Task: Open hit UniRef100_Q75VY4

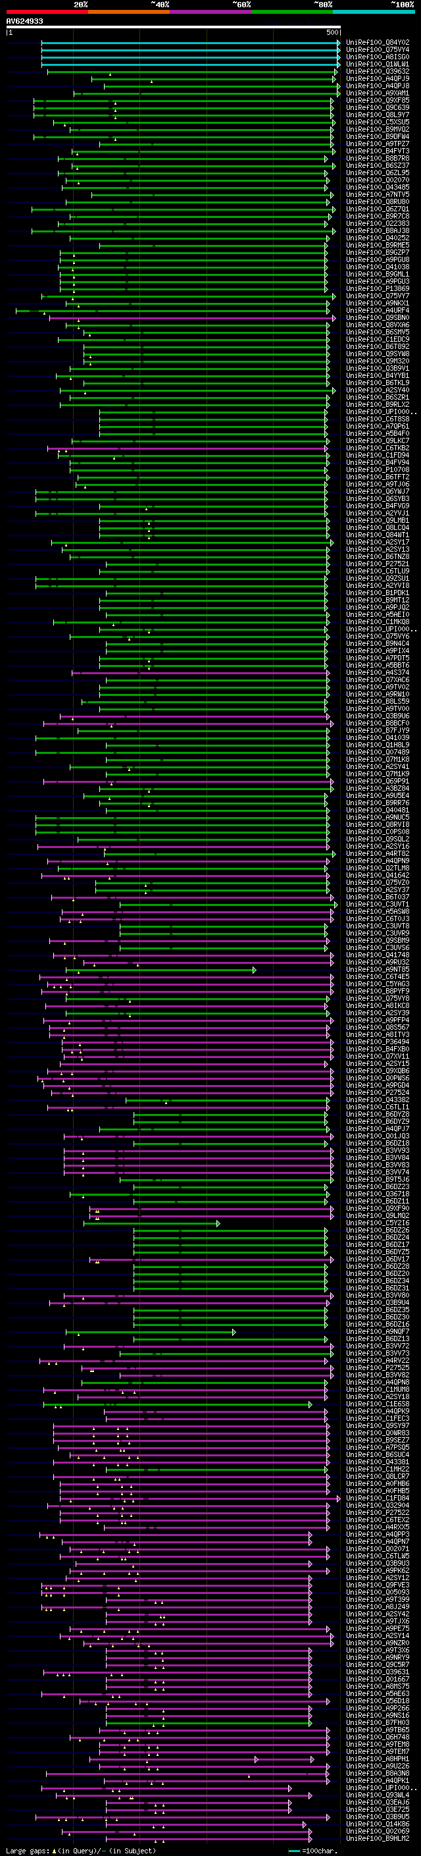Action: [378, 50]
